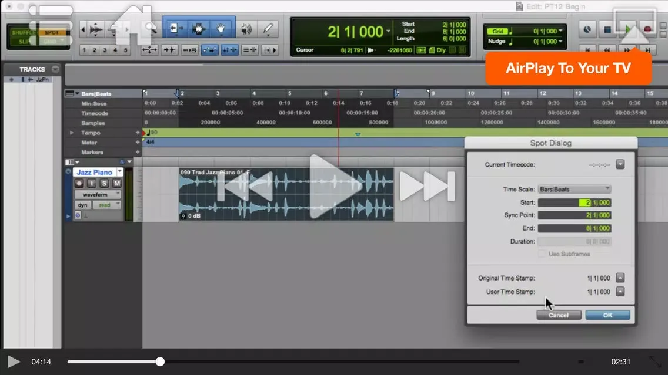Enable Shuffle edit mode
668x375 pixels.
point(23,32)
